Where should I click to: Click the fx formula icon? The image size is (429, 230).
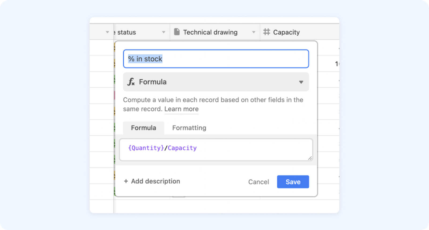coord(131,82)
